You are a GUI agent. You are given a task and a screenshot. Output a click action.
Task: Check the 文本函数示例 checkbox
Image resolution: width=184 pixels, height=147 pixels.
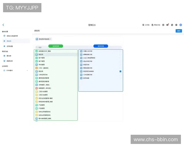click(121, 75)
